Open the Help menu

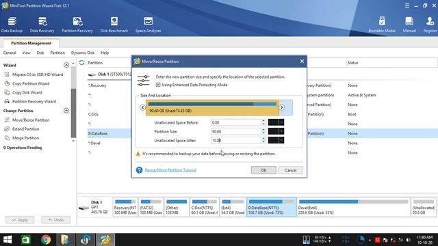[x=105, y=53]
